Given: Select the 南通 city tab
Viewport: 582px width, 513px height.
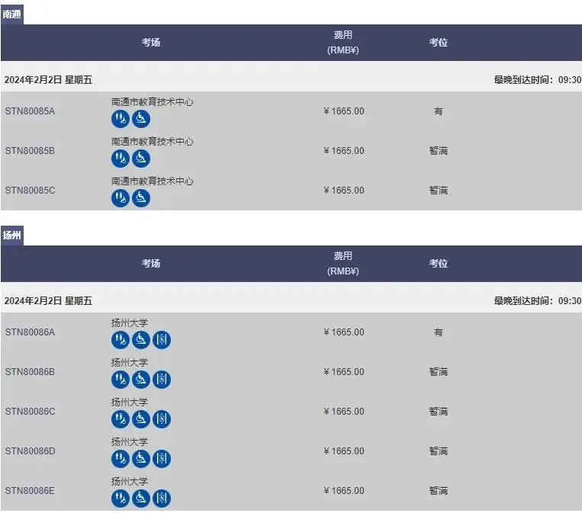Looking at the screenshot, I should coord(12,13).
